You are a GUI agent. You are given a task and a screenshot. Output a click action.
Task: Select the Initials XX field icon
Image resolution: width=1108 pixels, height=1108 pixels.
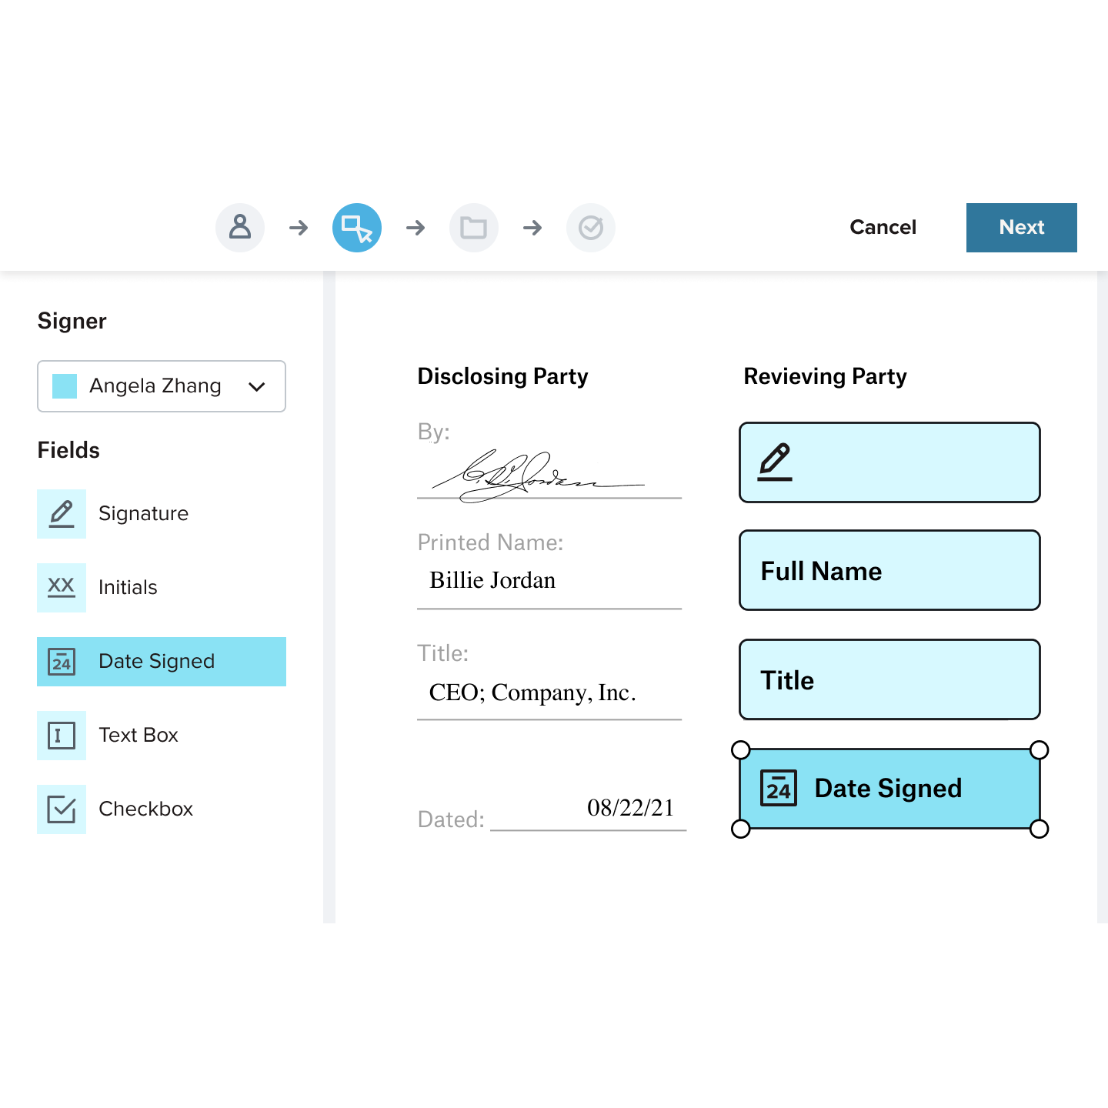(62, 588)
